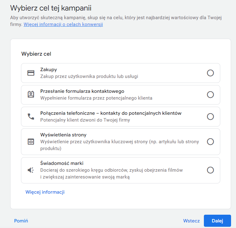Pick the Wyświetlenia strony radio button
Image resolution: width=236 pixels, height=228 pixels.
[210, 142]
